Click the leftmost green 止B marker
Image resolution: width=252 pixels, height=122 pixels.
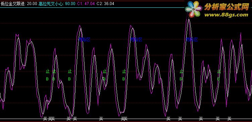point(47,75)
